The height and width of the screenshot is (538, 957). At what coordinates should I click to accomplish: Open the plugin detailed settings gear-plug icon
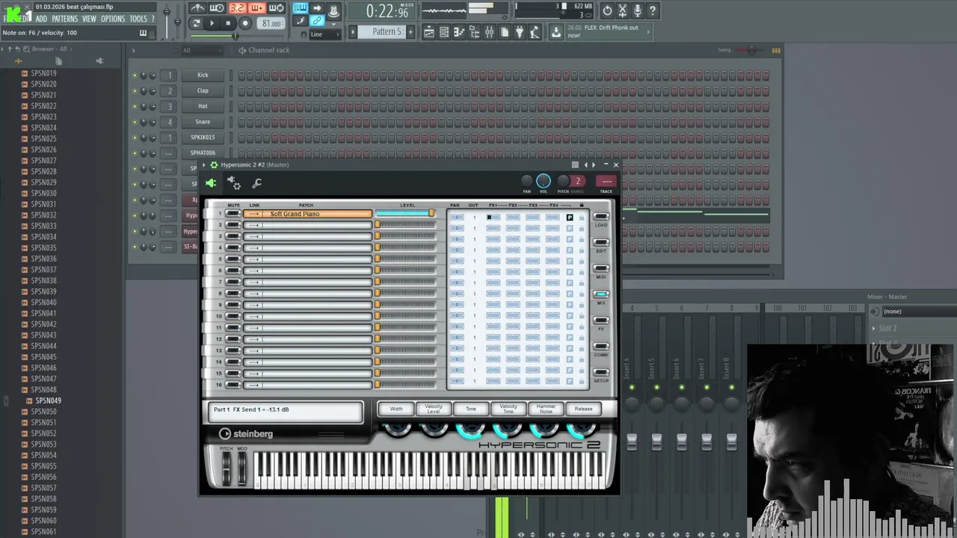click(234, 183)
